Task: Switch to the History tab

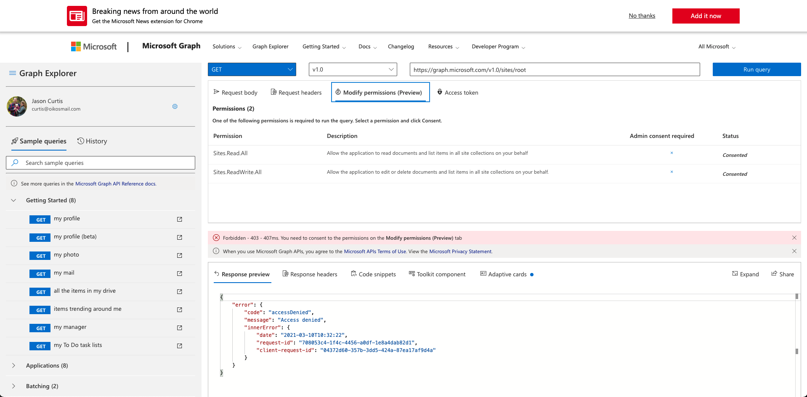Action: click(x=92, y=141)
